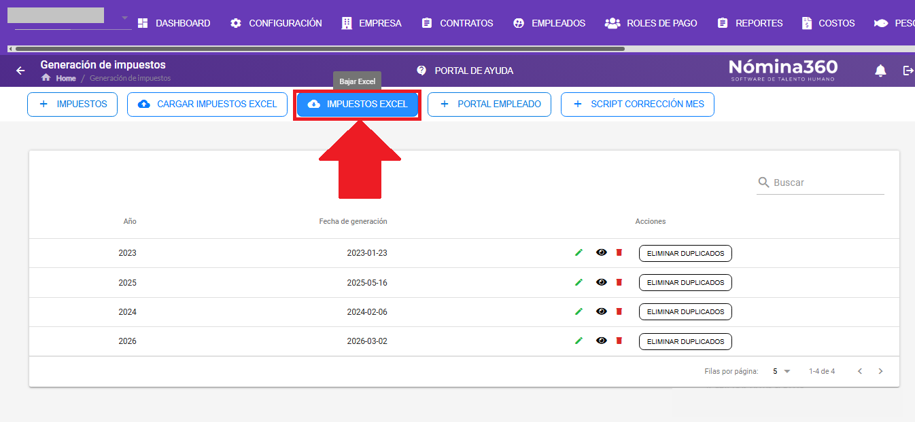915x422 pixels.
Task: Sort by Fecha de generación header
Action: pos(353,221)
